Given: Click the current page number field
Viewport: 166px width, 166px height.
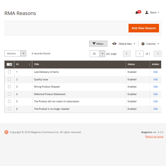Looking at the screenshot, I should [139, 54].
